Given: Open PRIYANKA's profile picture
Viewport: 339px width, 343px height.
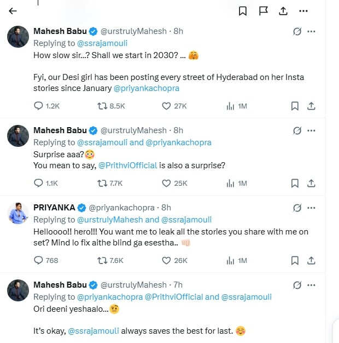Looking at the screenshot, I should (18, 213).
